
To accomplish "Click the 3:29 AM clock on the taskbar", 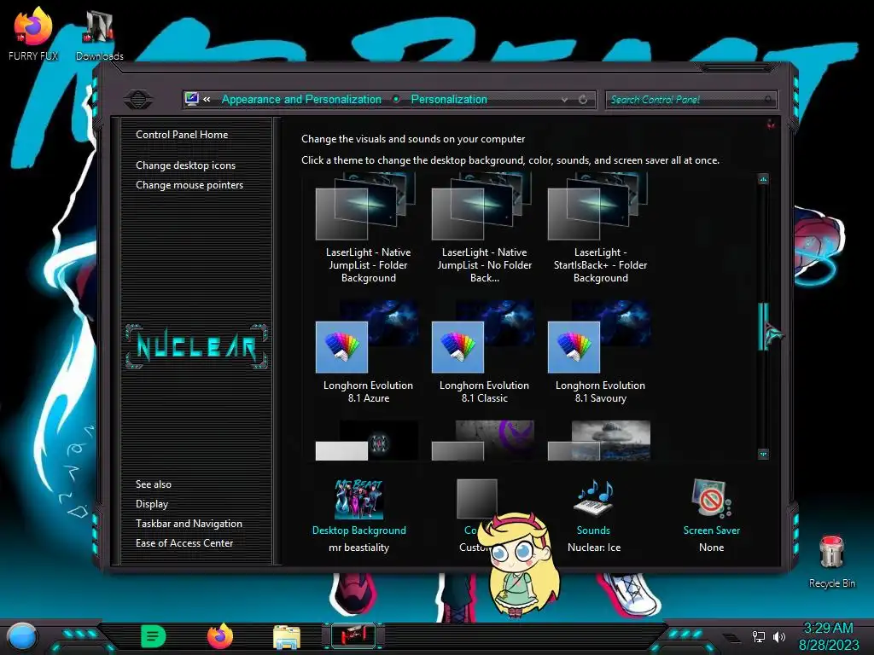I will pos(828,629).
